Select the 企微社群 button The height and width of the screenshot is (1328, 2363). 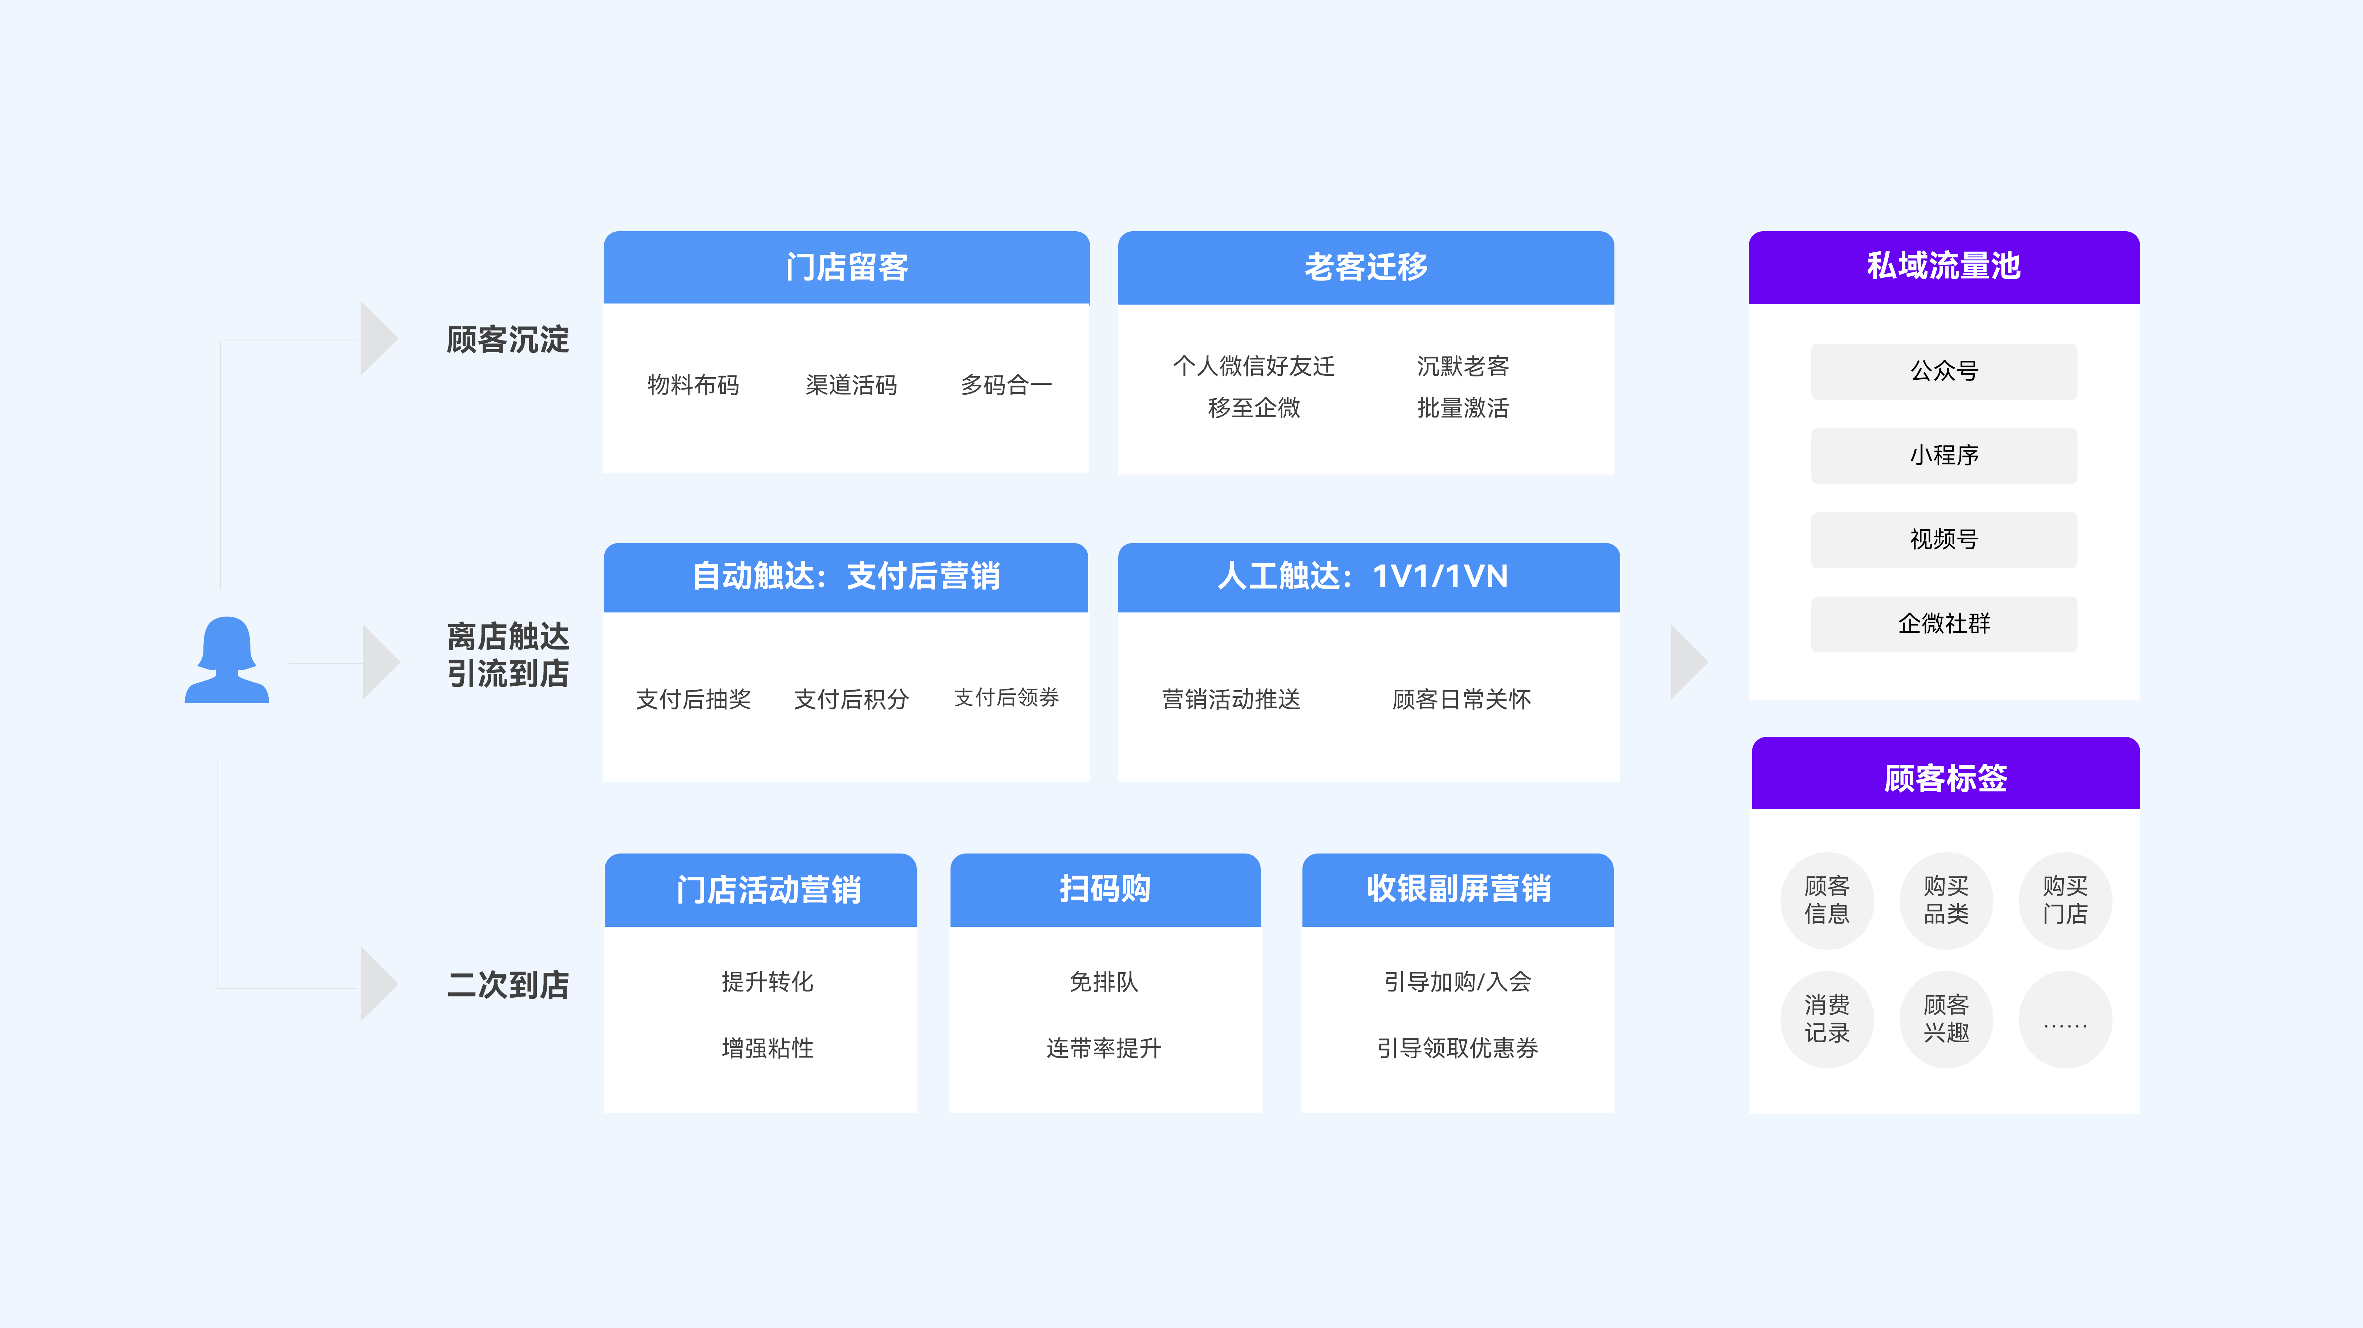click(1944, 624)
